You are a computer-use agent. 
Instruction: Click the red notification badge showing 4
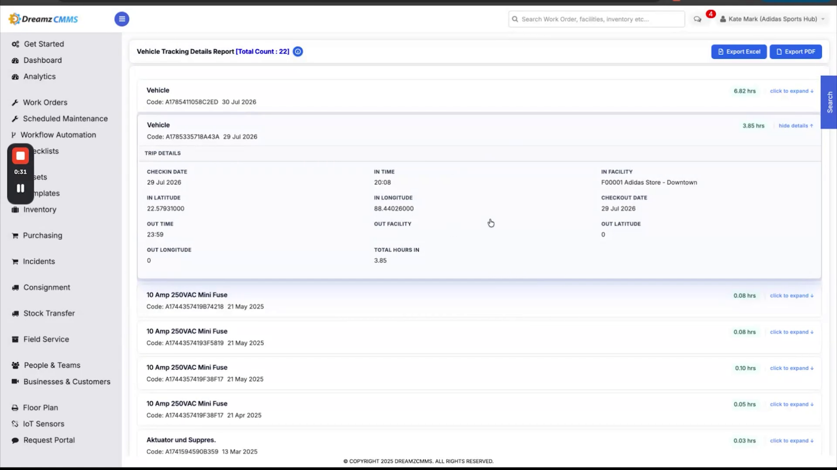(x=710, y=14)
